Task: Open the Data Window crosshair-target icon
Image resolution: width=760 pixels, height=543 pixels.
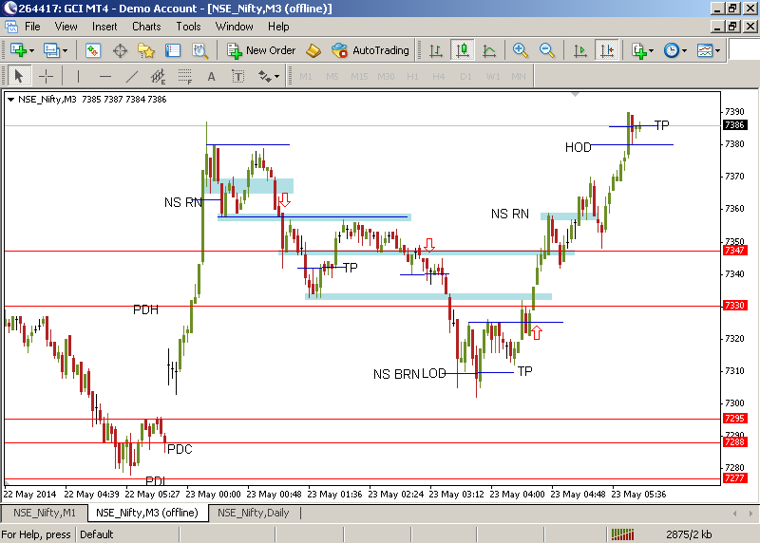Action: pos(120,50)
